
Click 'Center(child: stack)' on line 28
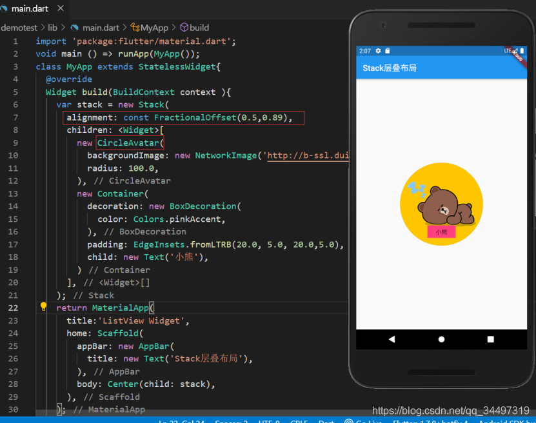click(x=159, y=384)
